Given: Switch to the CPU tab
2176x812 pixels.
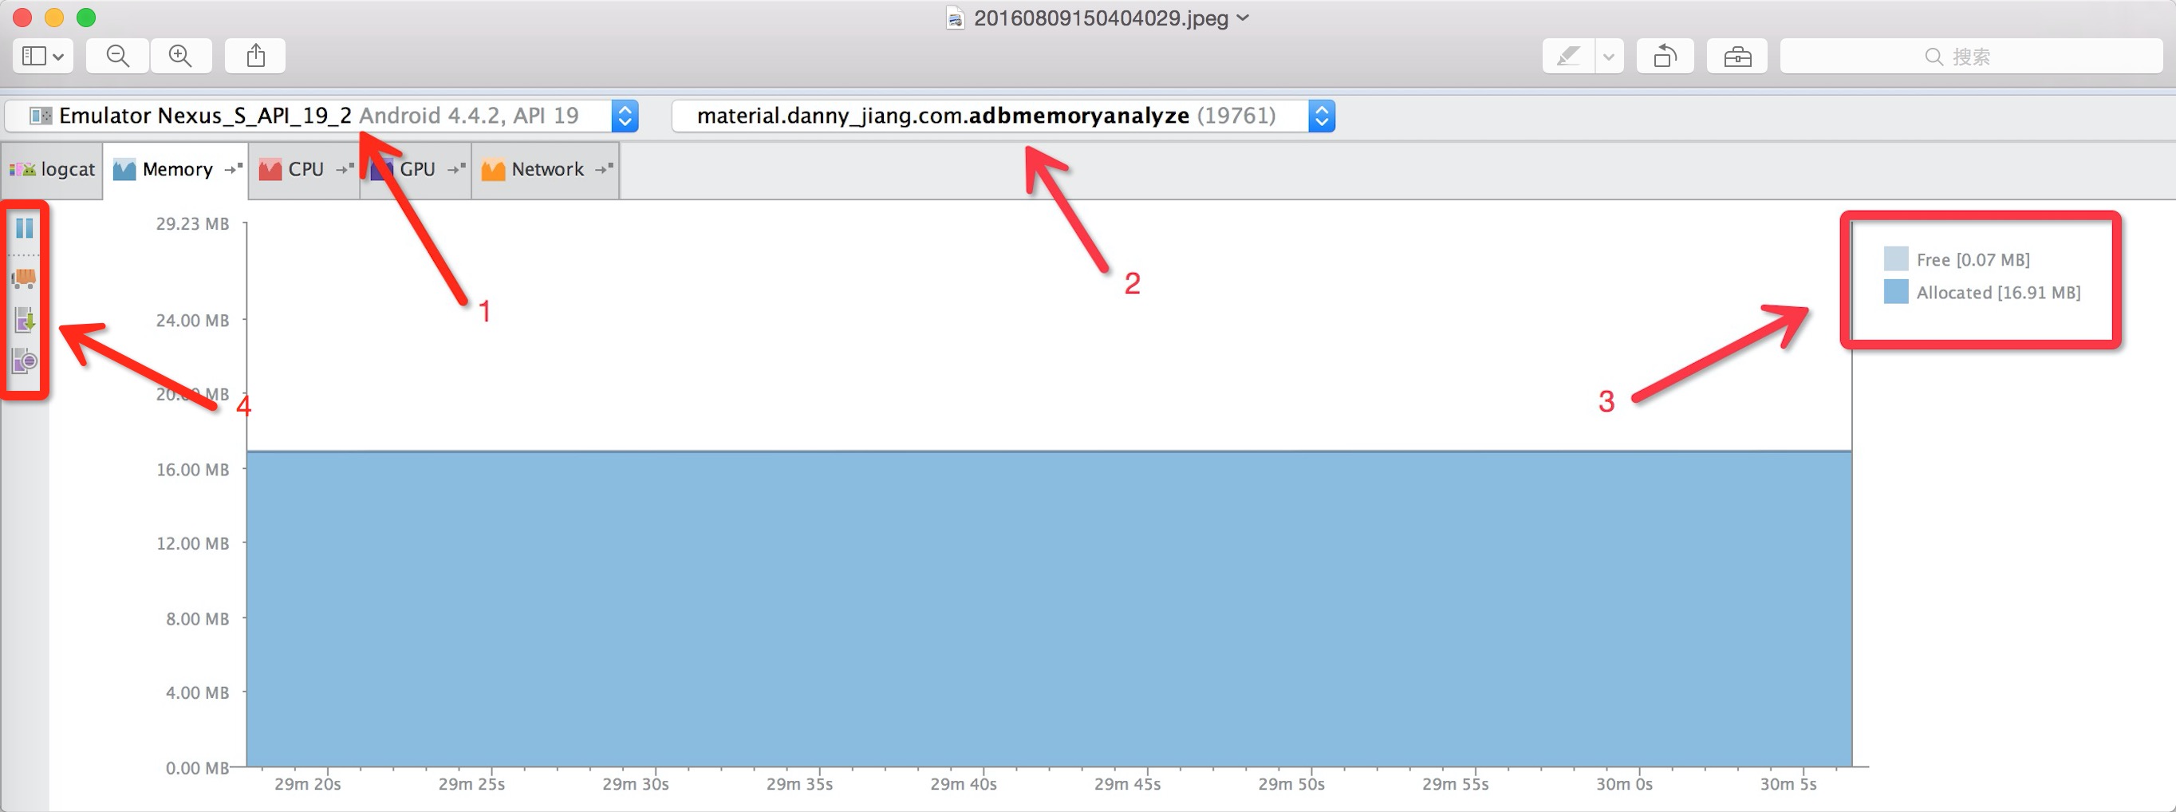Looking at the screenshot, I should [x=305, y=170].
